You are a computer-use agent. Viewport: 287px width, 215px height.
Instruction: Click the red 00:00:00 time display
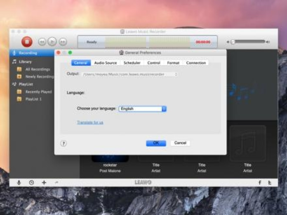(203, 42)
